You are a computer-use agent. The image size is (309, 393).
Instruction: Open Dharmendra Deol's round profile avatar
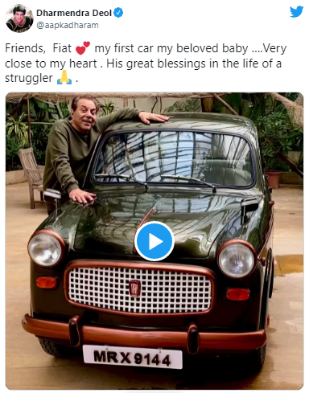[x=19, y=18]
